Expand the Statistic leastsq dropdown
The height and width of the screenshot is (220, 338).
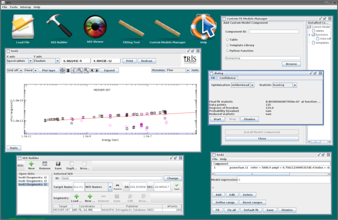coord(284,85)
